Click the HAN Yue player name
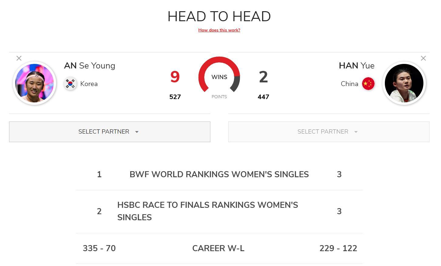 pos(356,66)
